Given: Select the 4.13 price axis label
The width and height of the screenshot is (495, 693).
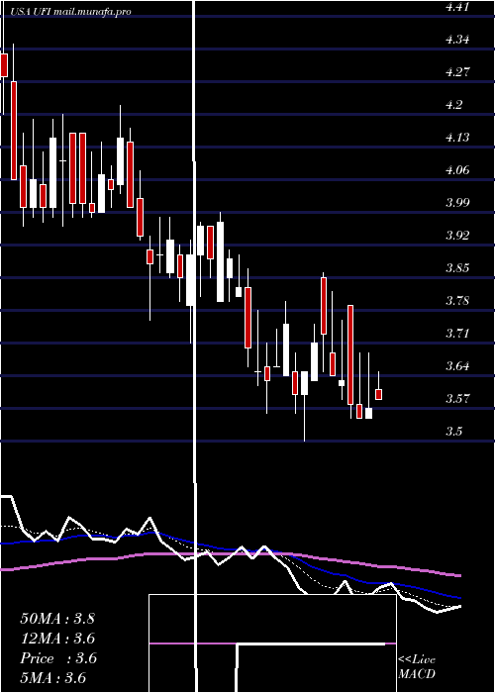Looking at the screenshot, I should click(457, 137).
